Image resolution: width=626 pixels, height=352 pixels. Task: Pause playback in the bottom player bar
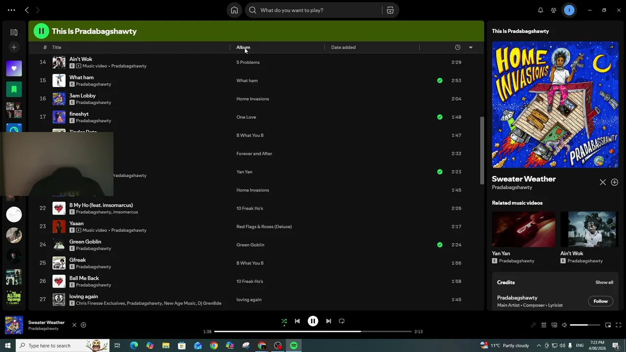click(313, 321)
